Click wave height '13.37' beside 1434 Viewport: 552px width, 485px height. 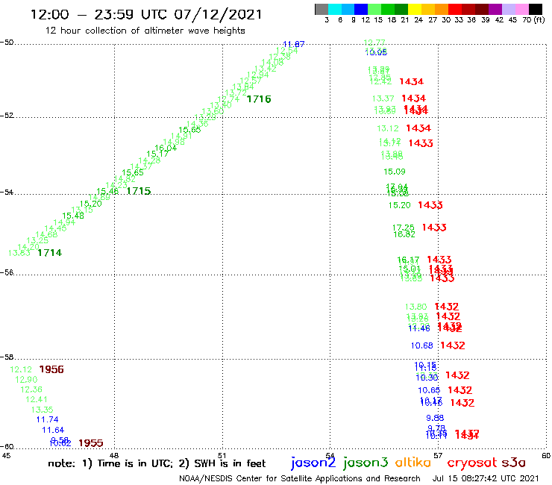pos(383,98)
